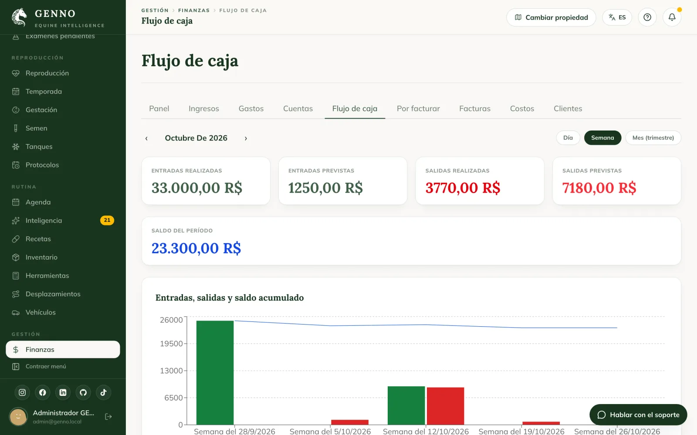Go to previous month arrow

(x=146, y=138)
